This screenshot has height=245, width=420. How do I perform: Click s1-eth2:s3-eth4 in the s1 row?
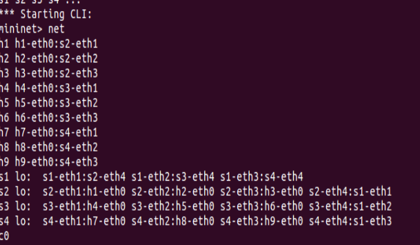coord(173,177)
